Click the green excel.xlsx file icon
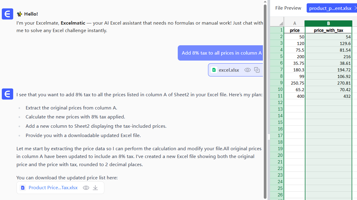 point(214,70)
